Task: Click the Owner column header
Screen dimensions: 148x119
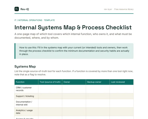Action: click(74, 82)
